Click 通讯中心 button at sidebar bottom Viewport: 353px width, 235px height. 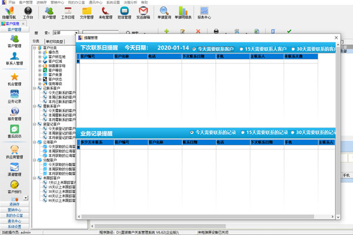pyautogui.click(x=14, y=221)
